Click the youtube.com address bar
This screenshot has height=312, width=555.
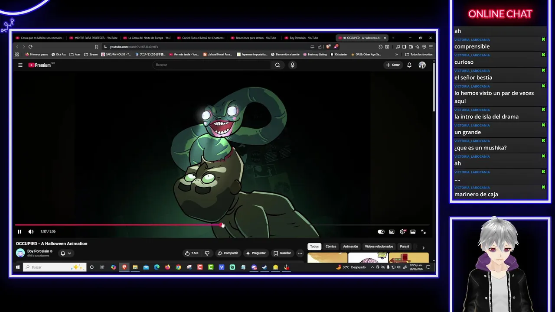[207, 46]
